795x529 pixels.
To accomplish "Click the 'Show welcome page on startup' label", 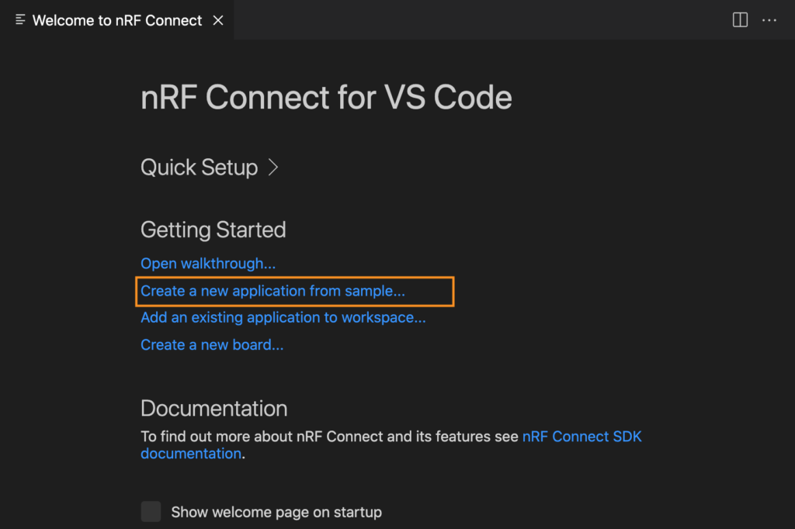I will coord(276,512).
